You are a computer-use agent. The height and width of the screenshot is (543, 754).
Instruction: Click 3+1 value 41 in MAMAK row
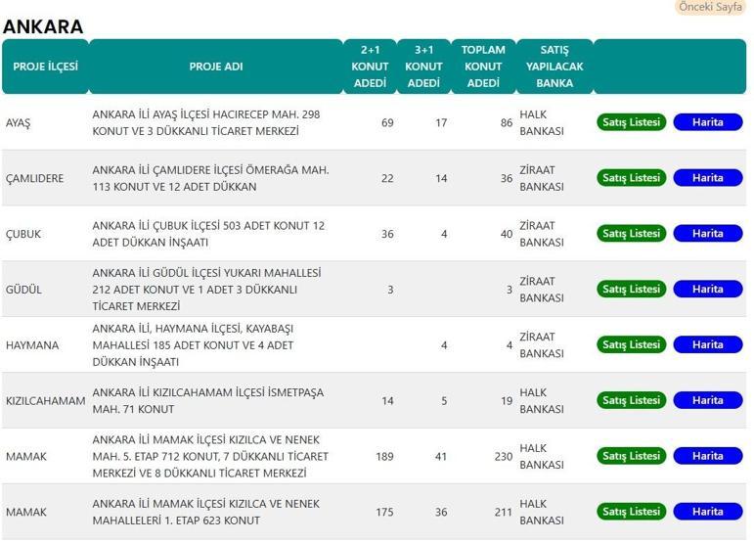coord(441,457)
